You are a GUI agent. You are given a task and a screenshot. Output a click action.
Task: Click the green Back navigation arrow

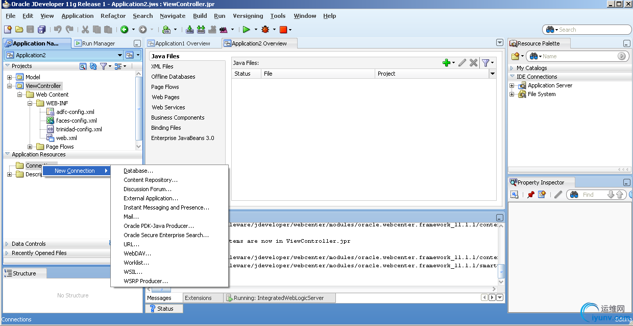[124, 30]
